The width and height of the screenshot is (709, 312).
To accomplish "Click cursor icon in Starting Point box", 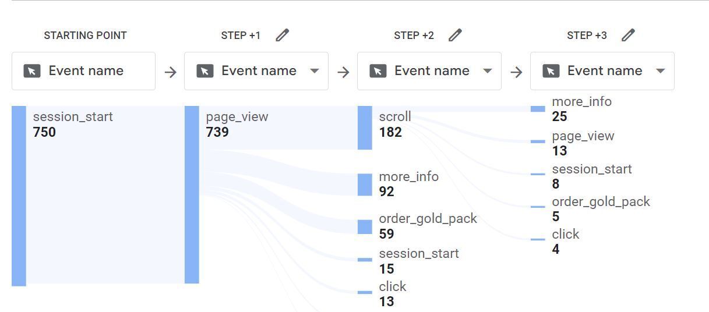I will [32, 71].
